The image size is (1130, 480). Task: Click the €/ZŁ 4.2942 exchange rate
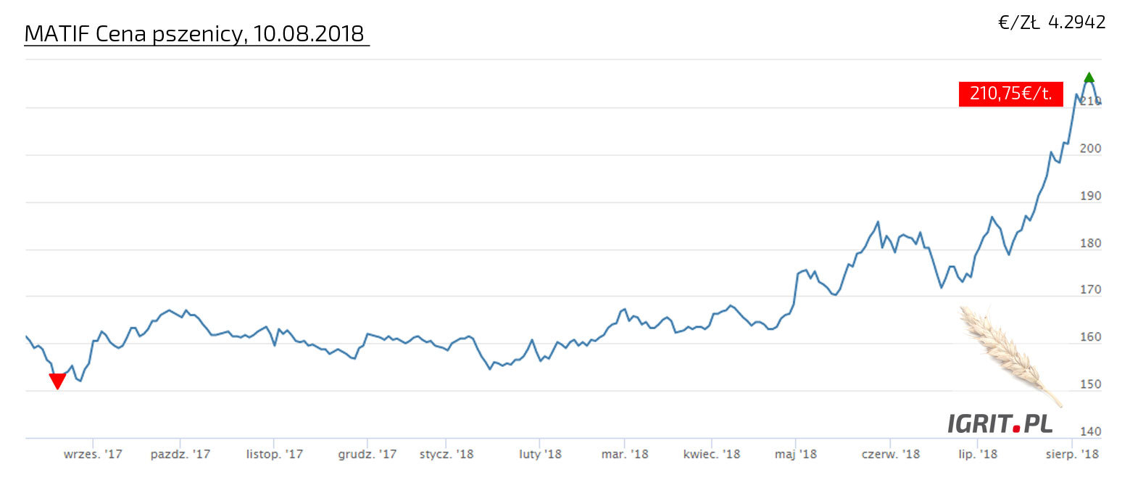[x=1052, y=22]
